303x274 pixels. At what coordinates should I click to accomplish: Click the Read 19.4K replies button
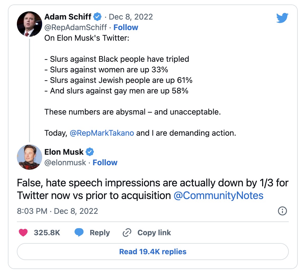point(153,252)
